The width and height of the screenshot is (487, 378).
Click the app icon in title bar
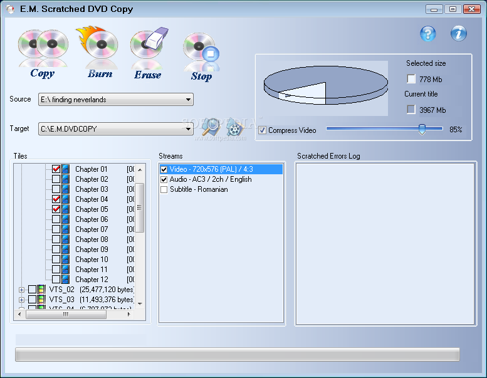point(10,9)
